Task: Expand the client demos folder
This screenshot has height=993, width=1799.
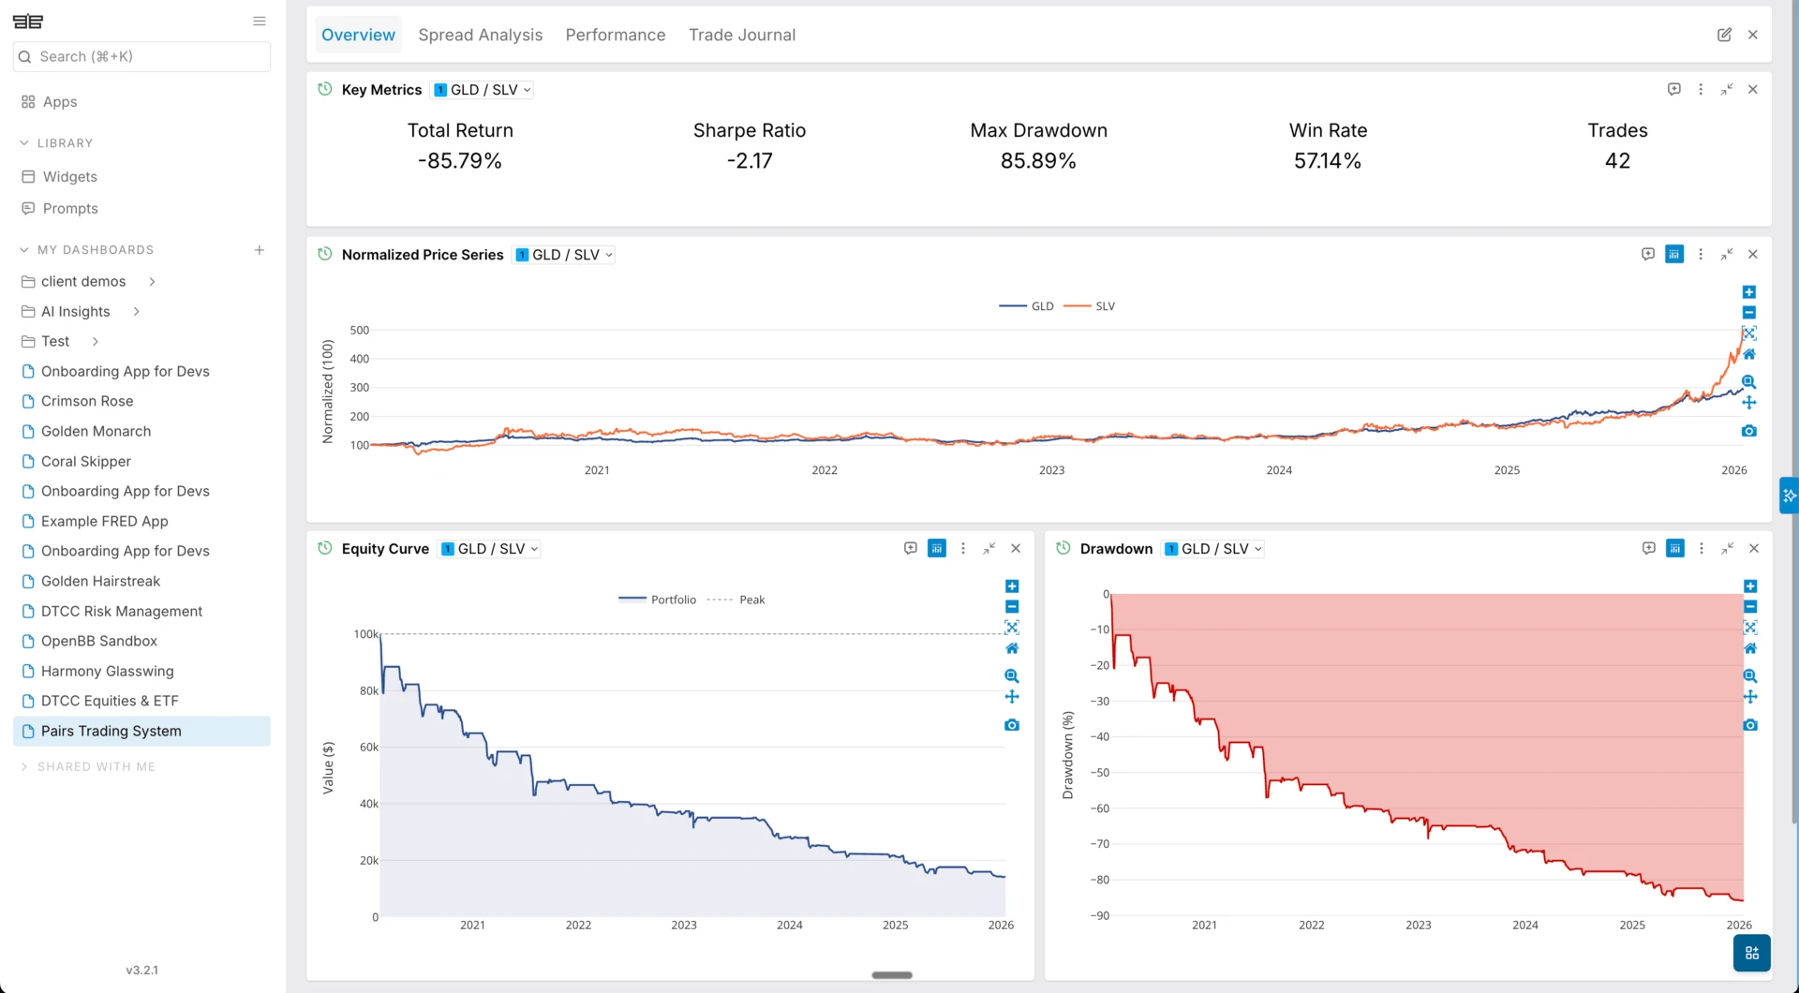Action: [152, 282]
